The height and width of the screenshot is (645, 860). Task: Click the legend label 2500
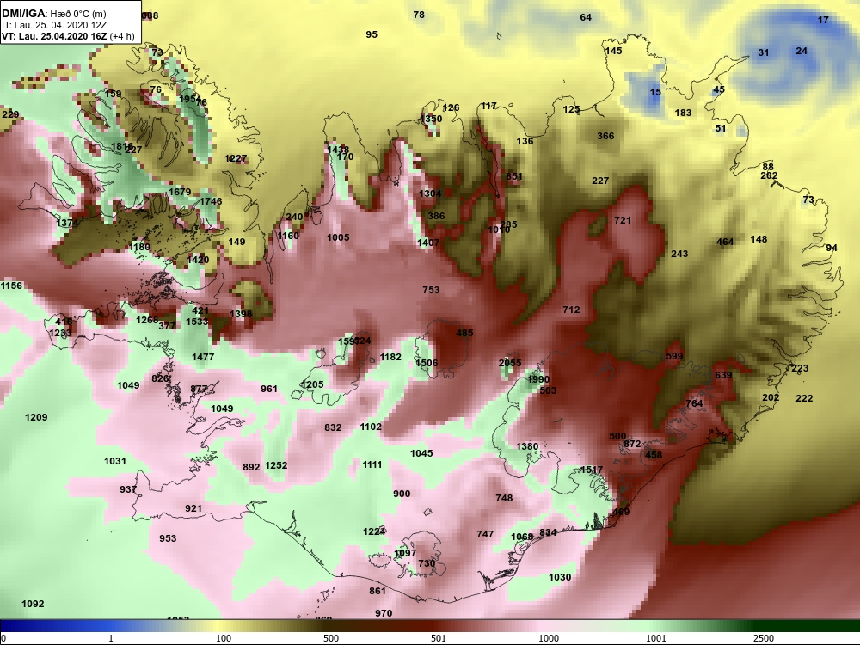[x=763, y=638]
